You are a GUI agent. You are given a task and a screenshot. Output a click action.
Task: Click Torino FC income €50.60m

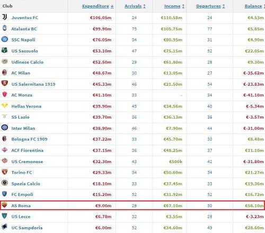pyautogui.click(x=173, y=173)
